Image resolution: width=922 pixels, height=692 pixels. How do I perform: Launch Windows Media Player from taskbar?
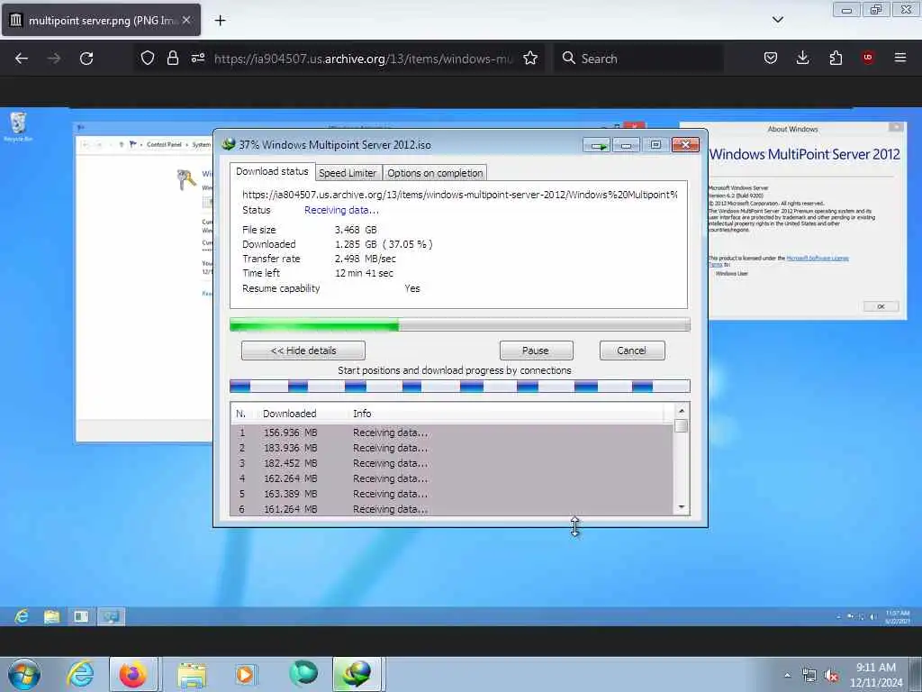coord(245,674)
